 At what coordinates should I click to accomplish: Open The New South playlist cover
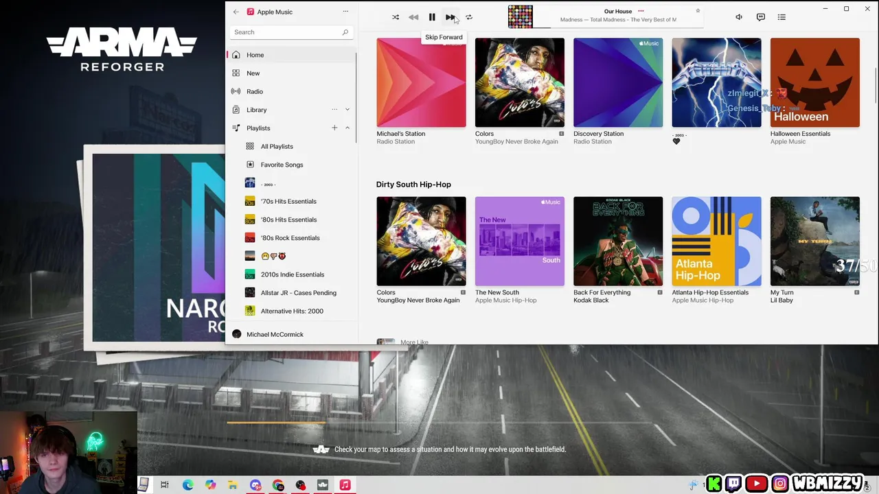[x=520, y=242]
